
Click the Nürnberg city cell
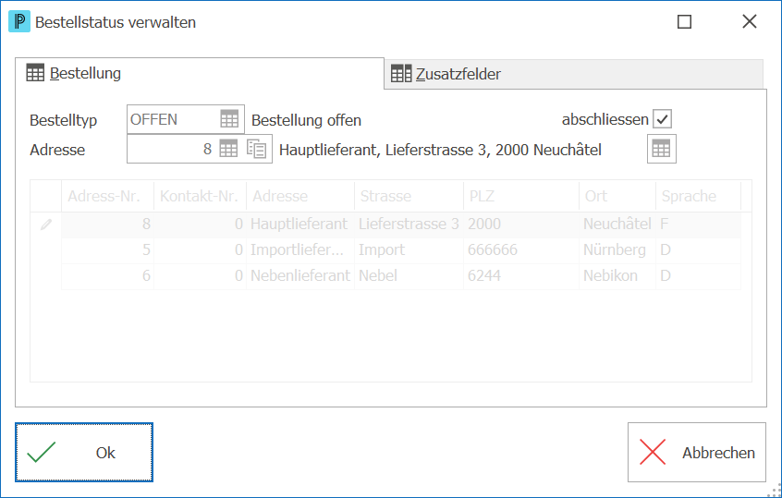click(x=617, y=250)
